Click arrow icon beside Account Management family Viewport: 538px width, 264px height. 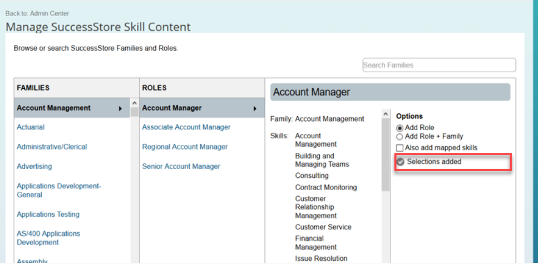[120, 109]
